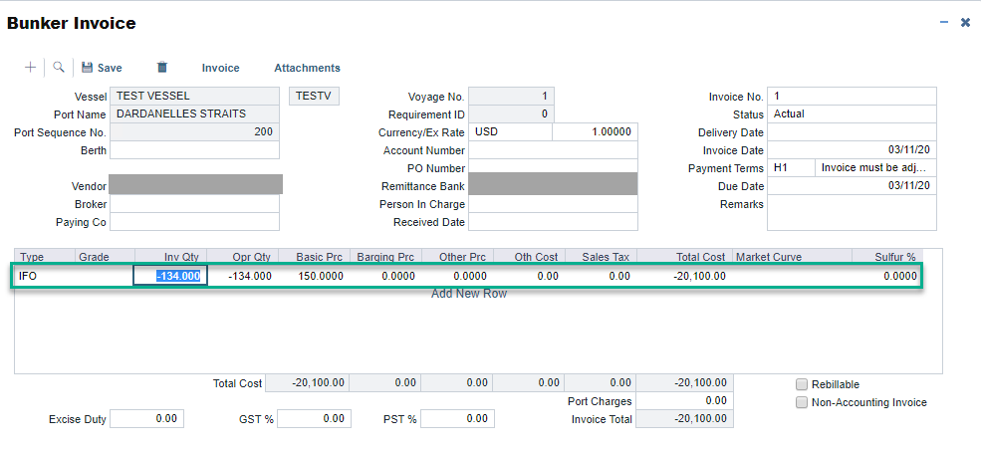The image size is (981, 452).
Task: Select the Status field showing Actual
Action: (x=852, y=114)
